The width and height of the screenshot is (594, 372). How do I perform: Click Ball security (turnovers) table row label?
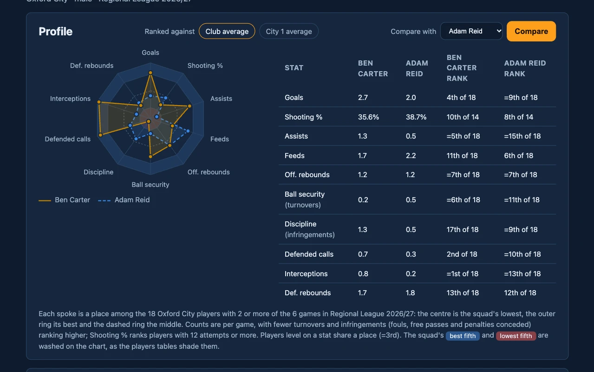click(305, 199)
